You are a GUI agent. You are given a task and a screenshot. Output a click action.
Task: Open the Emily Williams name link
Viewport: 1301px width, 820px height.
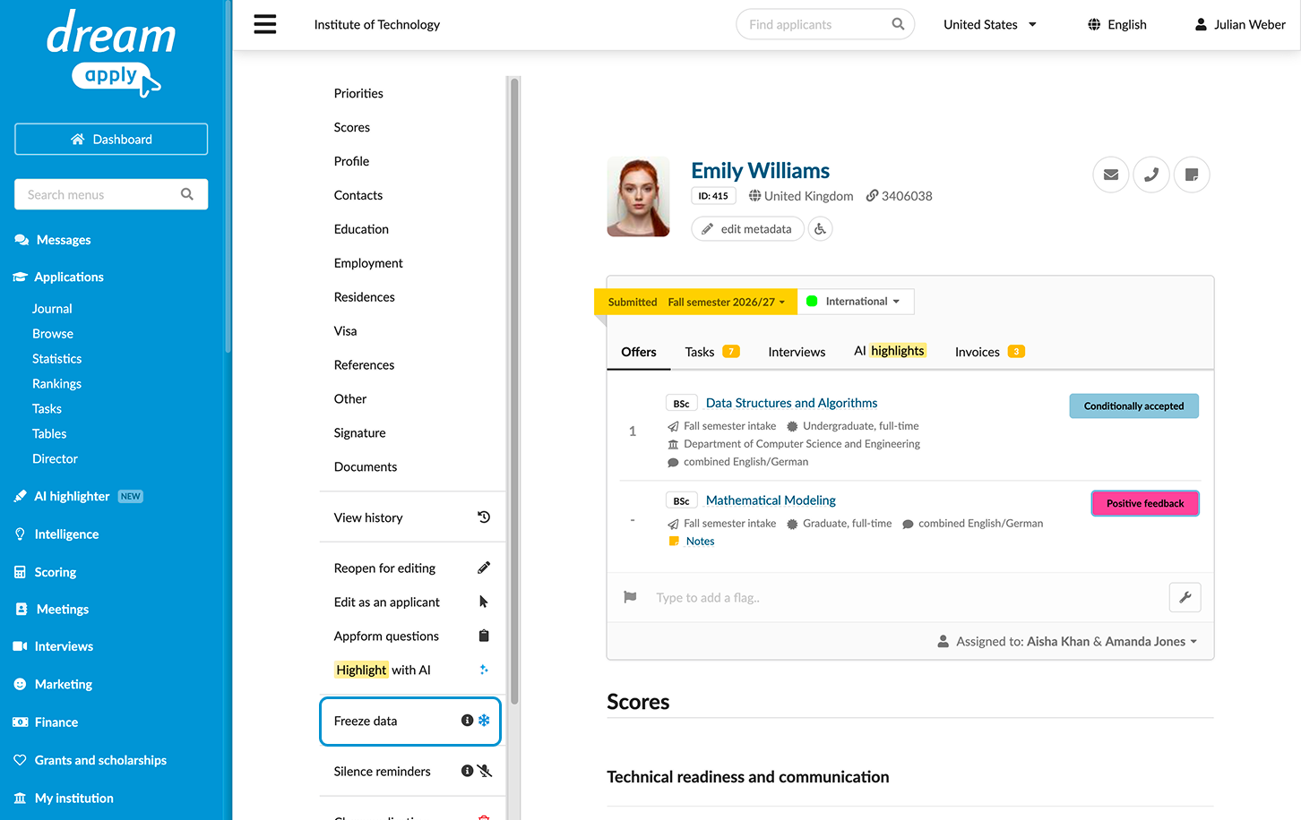tap(760, 170)
